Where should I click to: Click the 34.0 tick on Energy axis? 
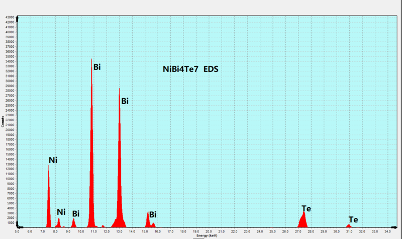[x=387, y=231]
